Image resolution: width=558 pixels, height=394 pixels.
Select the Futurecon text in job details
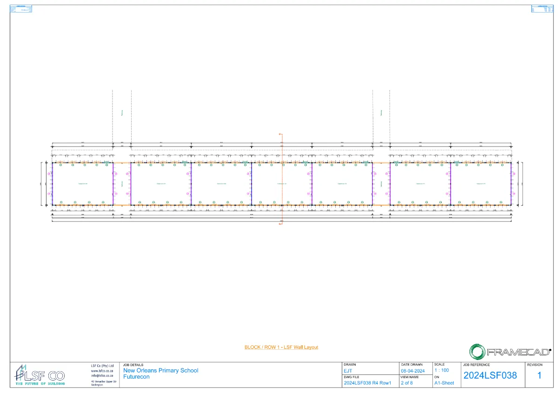(136, 377)
